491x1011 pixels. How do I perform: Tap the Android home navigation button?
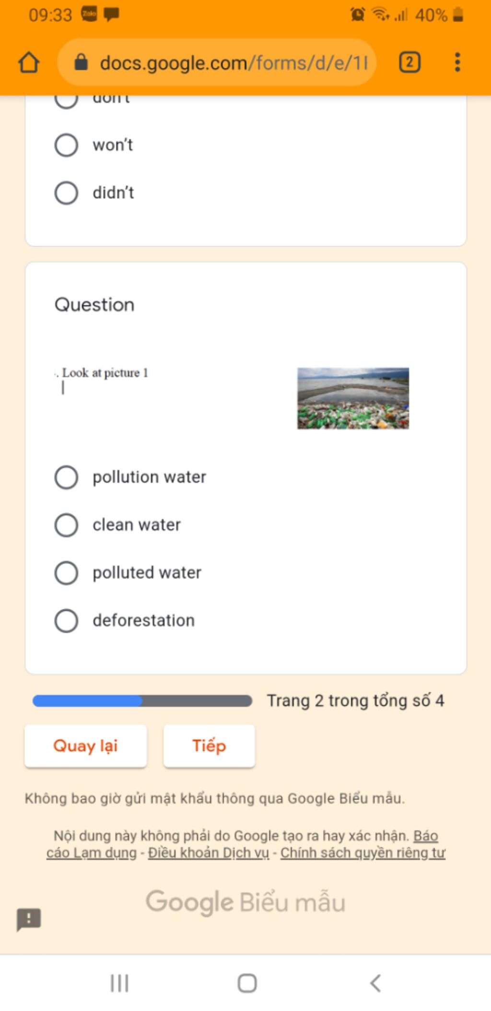click(x=247, y=983)
